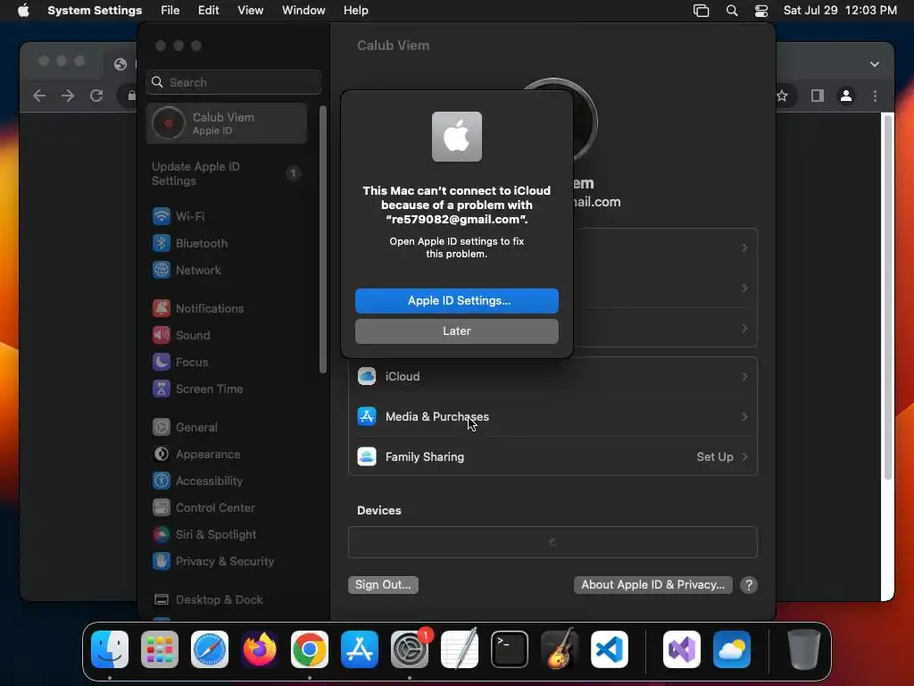This screenshot has width=914, height=686.
Task: Open the File menu
Action: (170, 11)
